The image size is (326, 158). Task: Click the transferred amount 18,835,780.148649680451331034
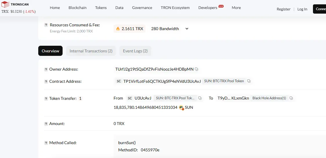point(145,108)
